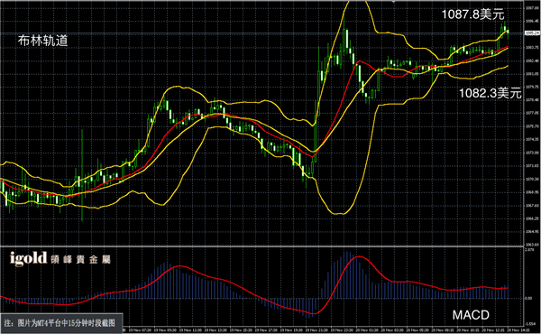
Task: Click the 20 Nov 01:30 time axis label
Action: coord(367,330)
